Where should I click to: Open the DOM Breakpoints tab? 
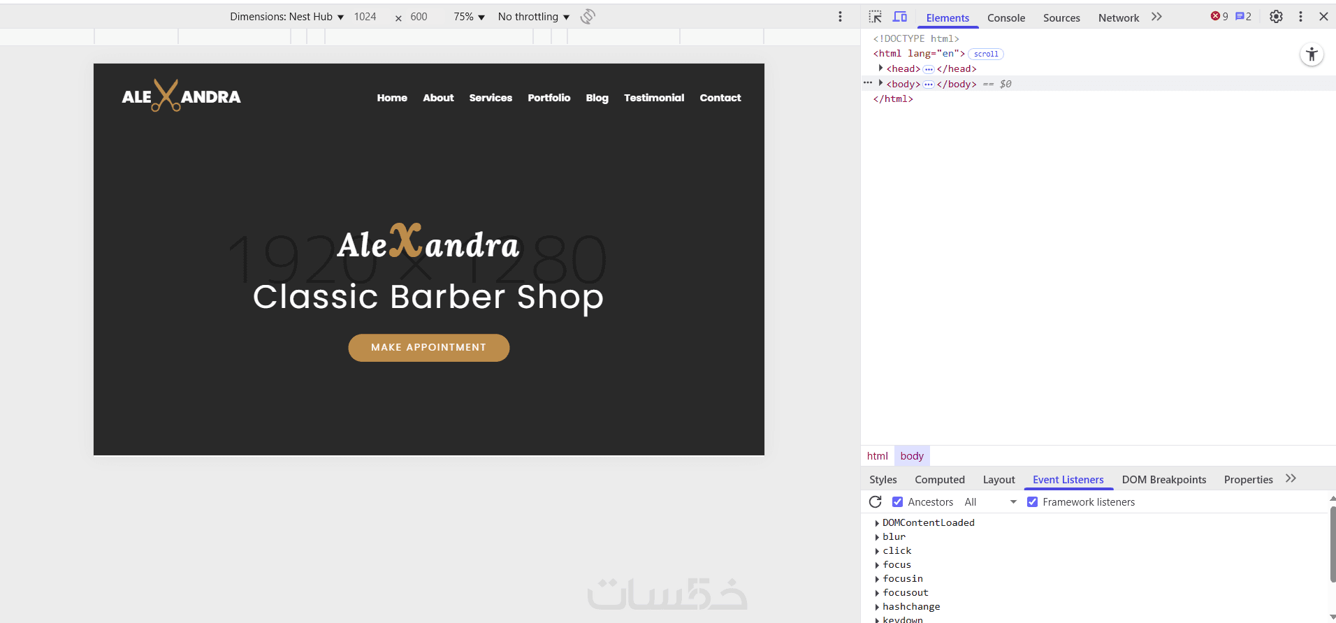coord(1164,479)
